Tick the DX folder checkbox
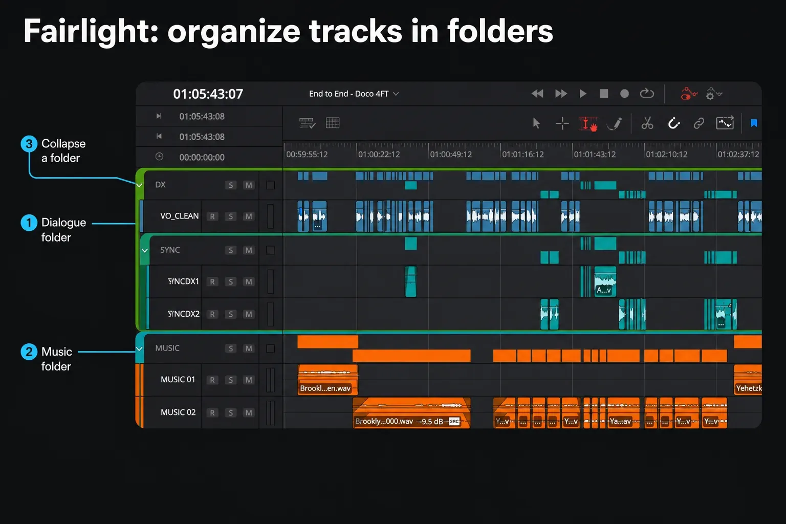Viewport: 786px width, 524px height. [271, 185]
